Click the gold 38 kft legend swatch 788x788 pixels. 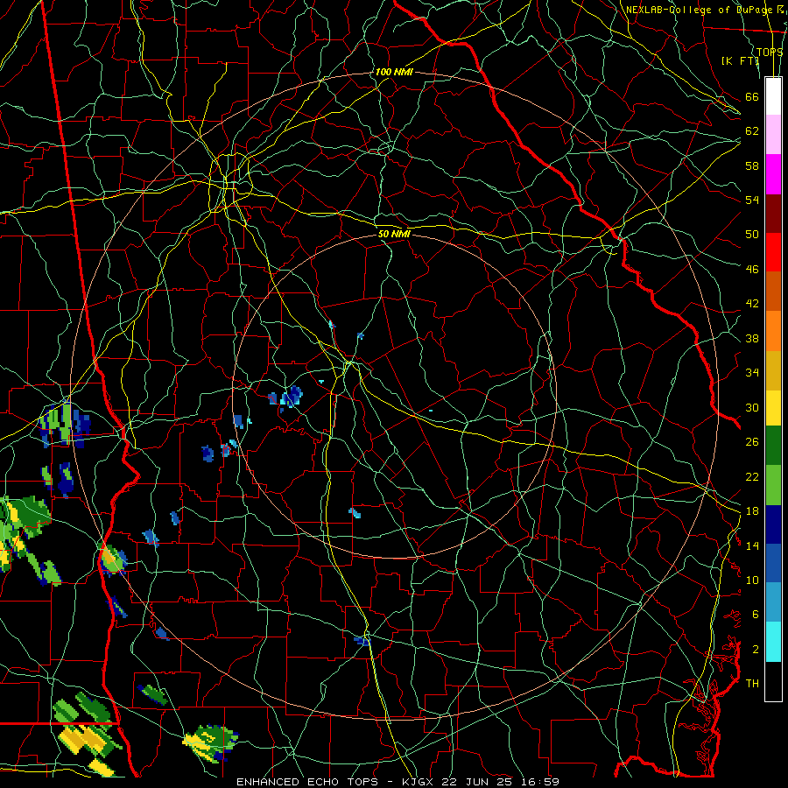(x=773, y=369)
